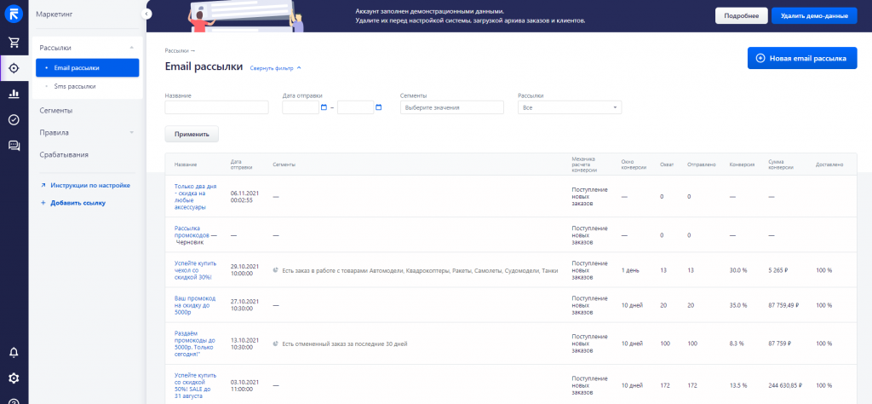Viewport: 872px width, 404px height.
Task: Open calendar for end send date
Action: point(378,107)
